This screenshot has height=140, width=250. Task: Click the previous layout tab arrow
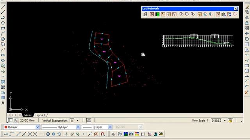(12, 115)
